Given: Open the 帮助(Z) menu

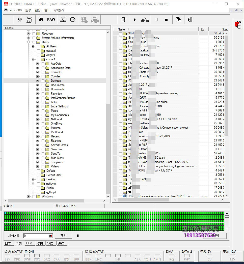Looking at the screenshot, I should (x=59, y=10).
